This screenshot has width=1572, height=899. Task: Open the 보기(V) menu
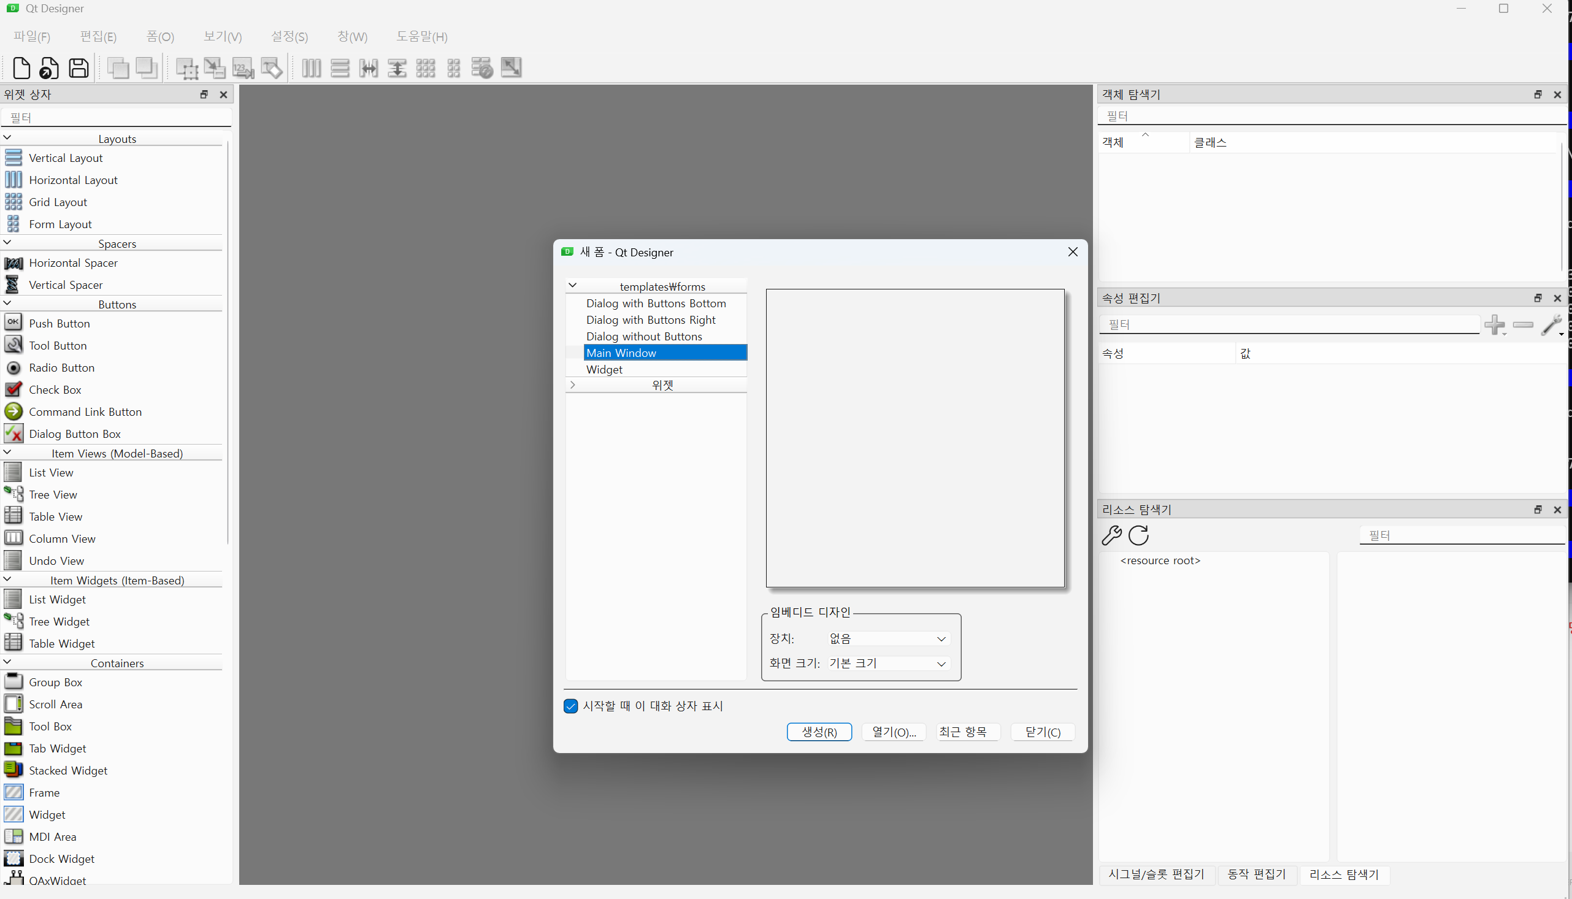223,36
